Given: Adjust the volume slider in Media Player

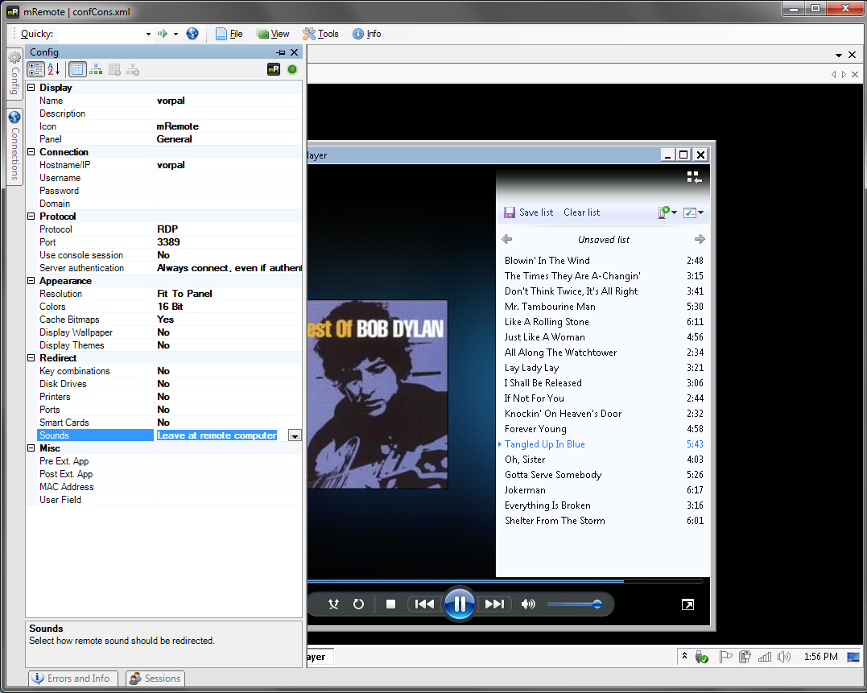Looking at the screenshot, I should 597,603.
